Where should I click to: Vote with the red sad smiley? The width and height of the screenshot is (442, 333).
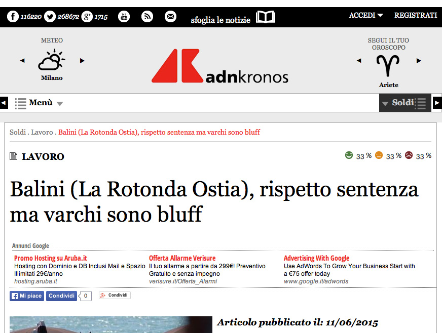409,155
